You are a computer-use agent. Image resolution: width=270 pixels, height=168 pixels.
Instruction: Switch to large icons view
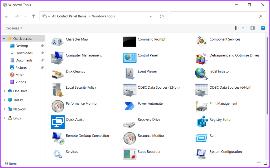click(x=265, y=164)
